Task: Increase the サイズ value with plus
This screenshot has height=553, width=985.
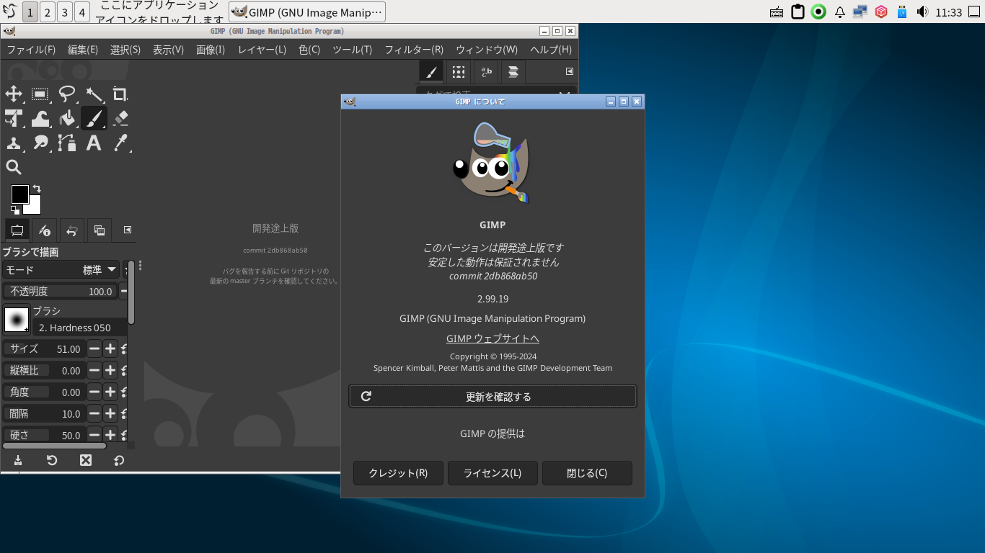Action: click(x=110, y=349)
